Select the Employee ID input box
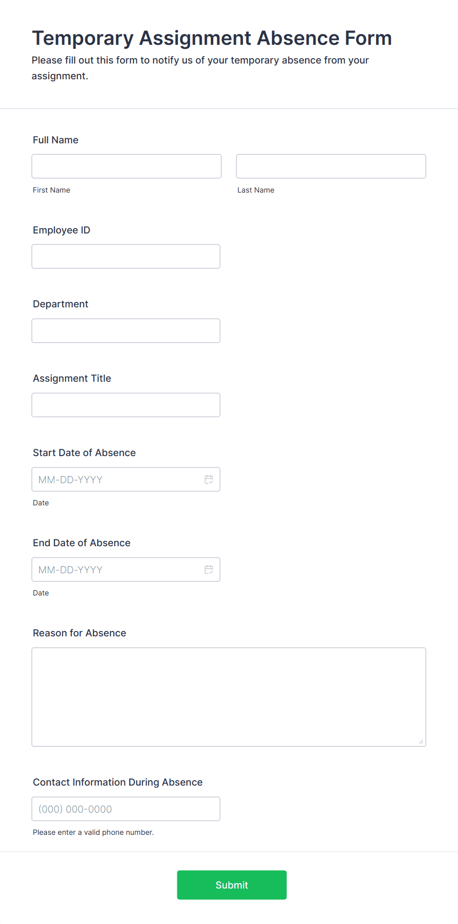The height and width of the screenshot is (924, 458). pyautogui.click(x=126, y=256)
